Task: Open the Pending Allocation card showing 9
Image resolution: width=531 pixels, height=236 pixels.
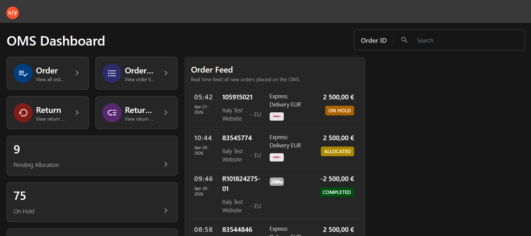Action: click(x=92, y=156)
